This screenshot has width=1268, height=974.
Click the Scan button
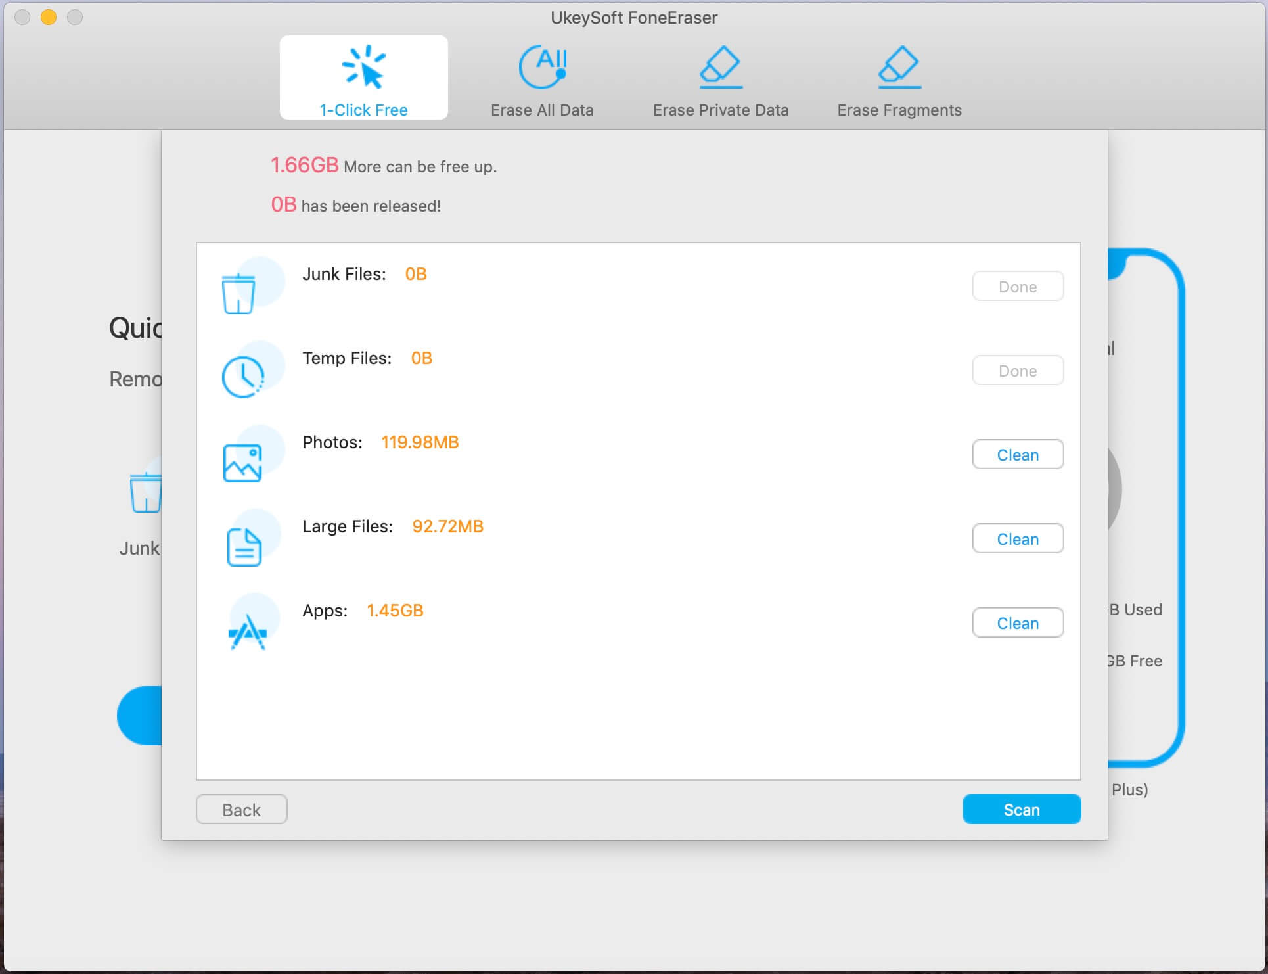click(1022, 808)
